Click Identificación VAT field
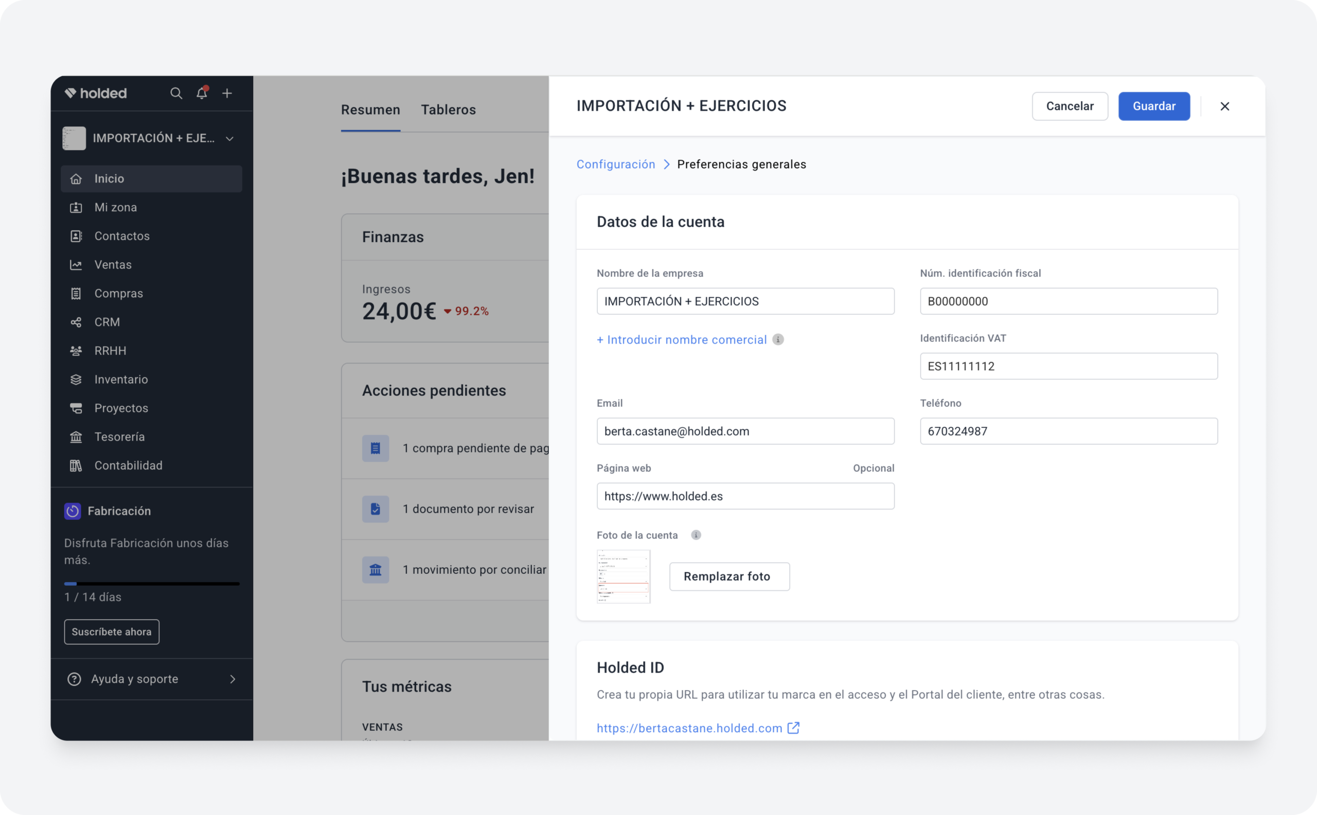Image resolution: width=1317 pixels, height=815 pixels. (x=1069, y=367)
